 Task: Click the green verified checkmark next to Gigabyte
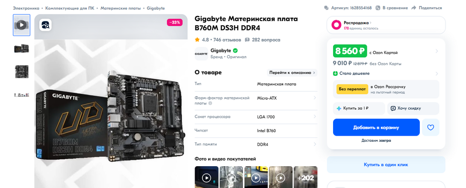point(235,51)
